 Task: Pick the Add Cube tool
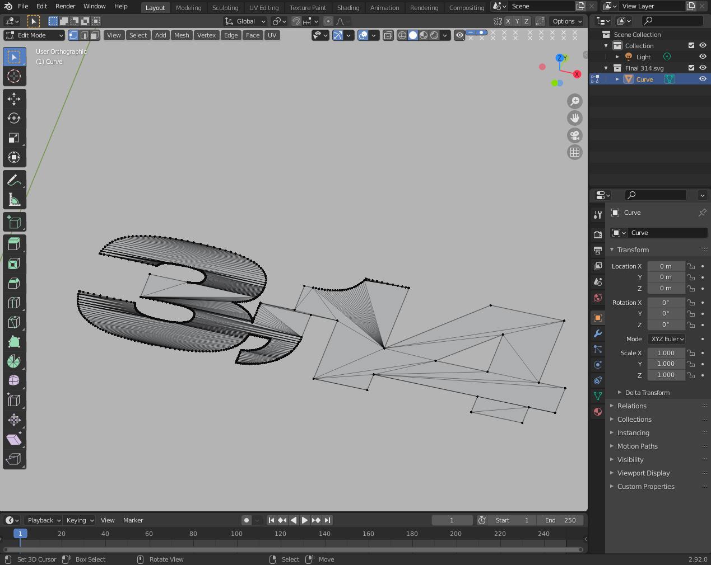coord(14,222)
